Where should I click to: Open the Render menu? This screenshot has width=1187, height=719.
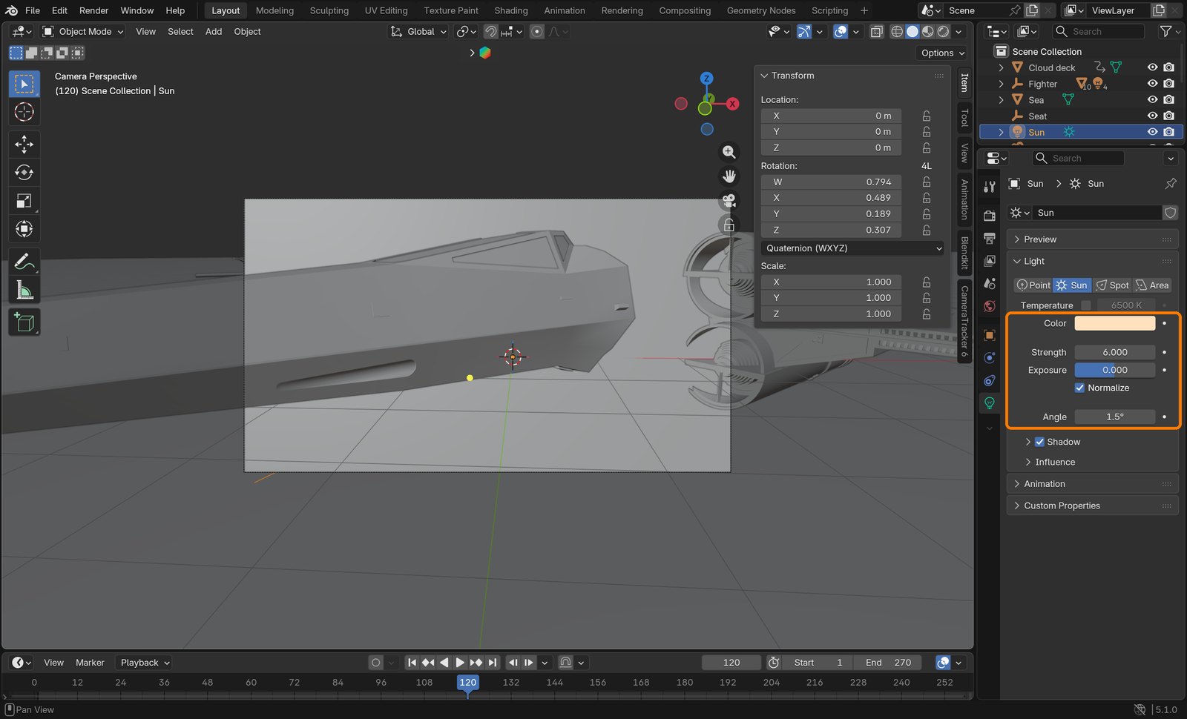[94, 10]
